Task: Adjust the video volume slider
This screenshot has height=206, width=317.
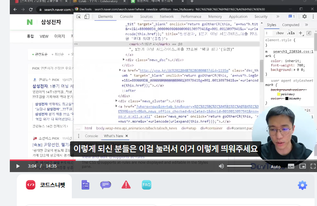Action: (x=239, y=166)
